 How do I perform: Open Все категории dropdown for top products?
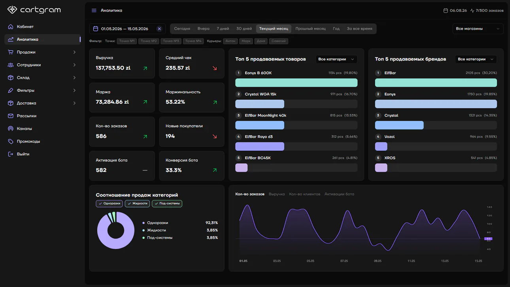pos(336,59)
